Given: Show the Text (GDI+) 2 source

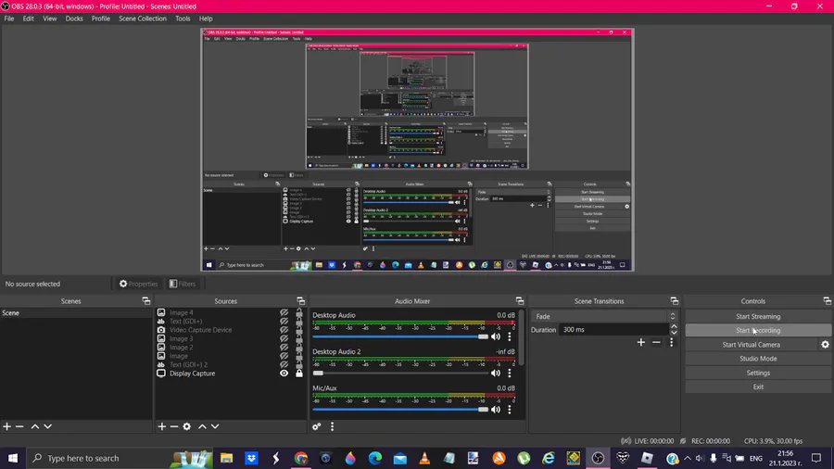Looking at the screenshot, I should tap(284, 365).
